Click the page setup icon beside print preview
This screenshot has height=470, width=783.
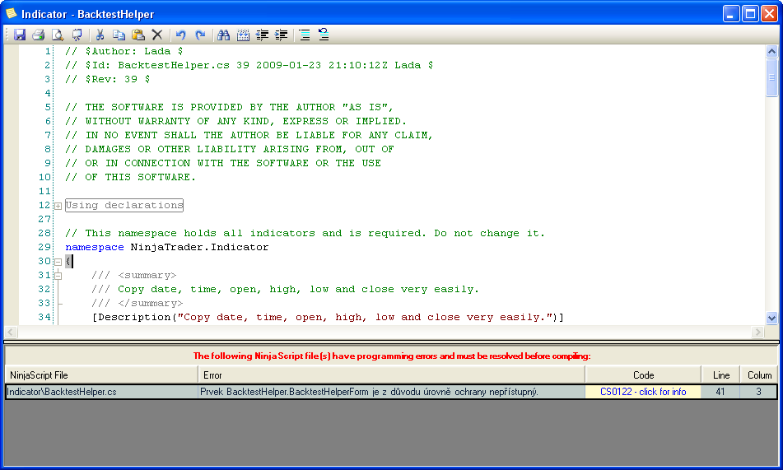[77, 35]
